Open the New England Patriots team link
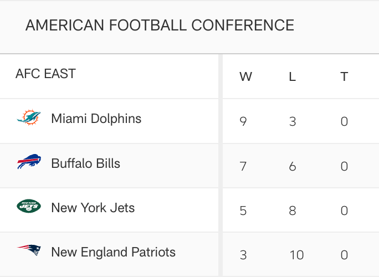 click(113, 252)
